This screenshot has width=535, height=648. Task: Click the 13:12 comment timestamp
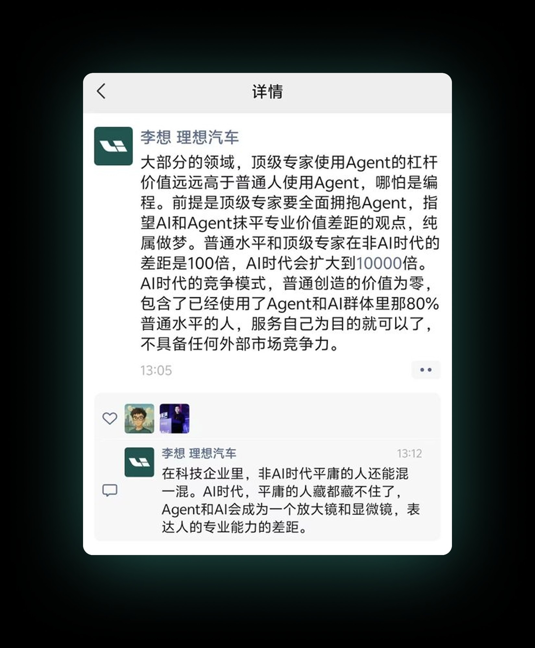[409, 454]
